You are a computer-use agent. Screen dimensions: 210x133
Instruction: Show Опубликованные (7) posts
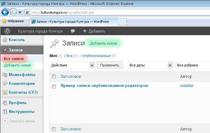coord(99,56)
